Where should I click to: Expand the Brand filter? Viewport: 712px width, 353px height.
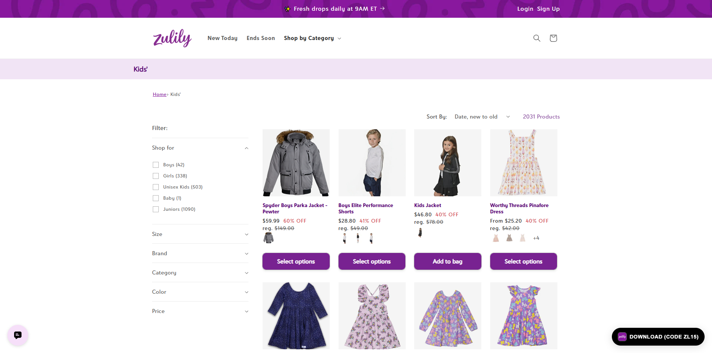tap(200, 253)
